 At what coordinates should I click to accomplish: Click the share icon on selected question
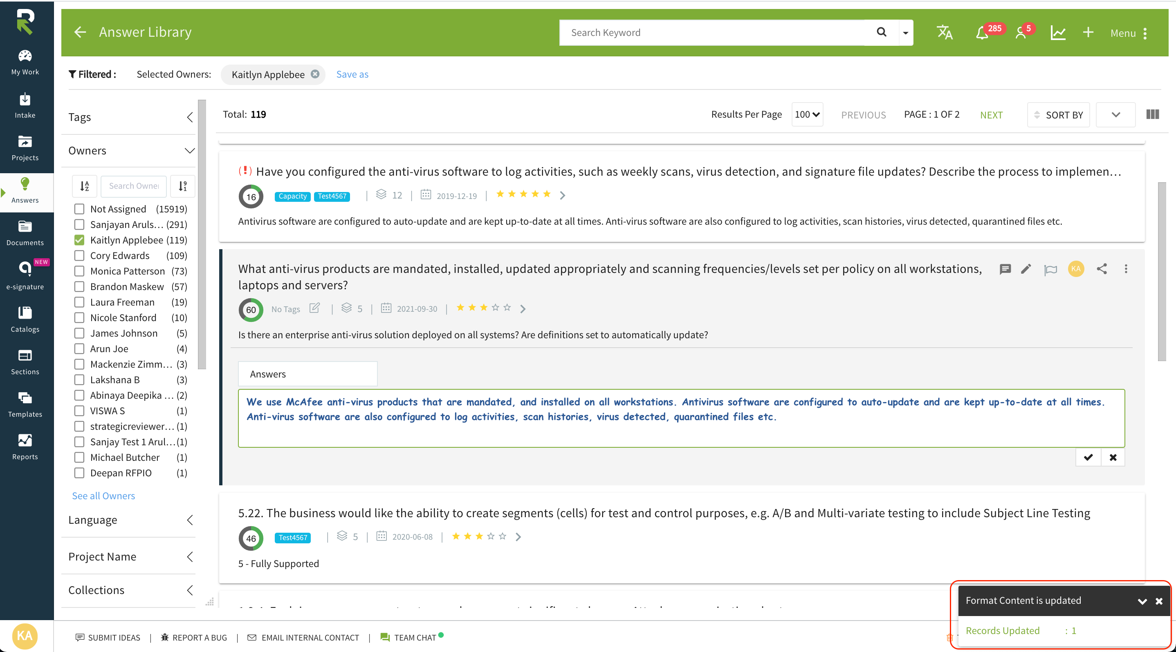click(1102, 269)
